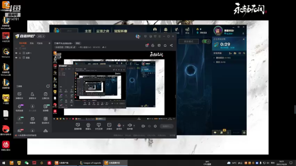
Task: Click the microphone icon in stream controls
Action: point(119,125)
